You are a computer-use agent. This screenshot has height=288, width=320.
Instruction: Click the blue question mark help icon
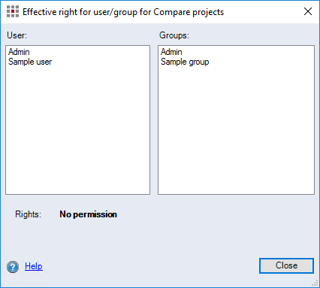13,267
